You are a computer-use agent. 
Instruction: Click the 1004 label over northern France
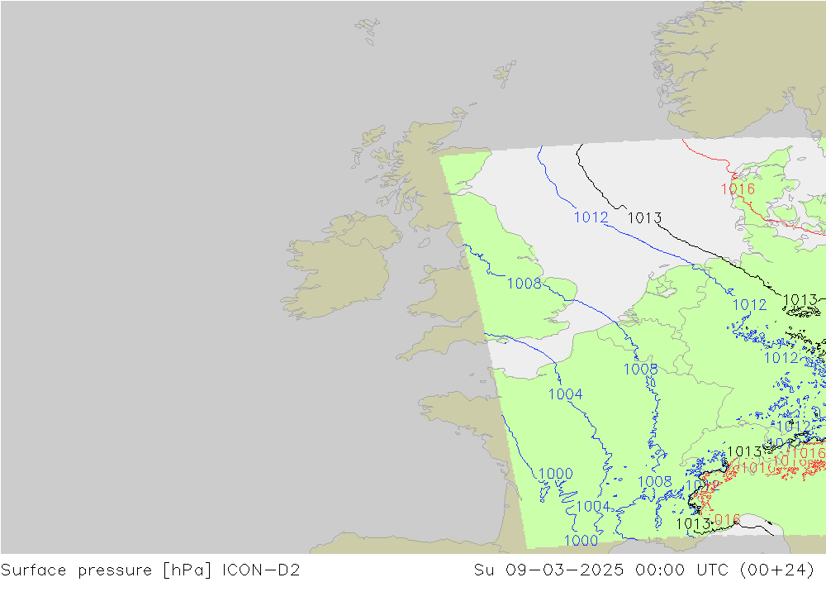[565, 394]
